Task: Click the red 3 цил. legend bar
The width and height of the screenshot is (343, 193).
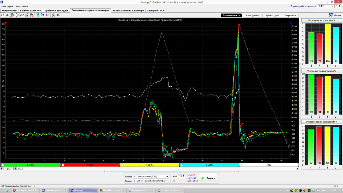Action: pyautogui.click(x=90, y=165)
